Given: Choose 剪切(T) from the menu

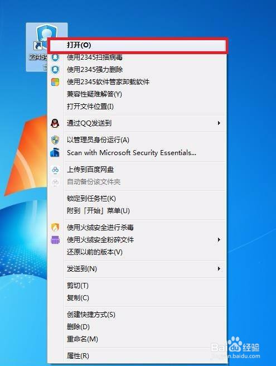Looking at the screenshot, I should 138,286.
